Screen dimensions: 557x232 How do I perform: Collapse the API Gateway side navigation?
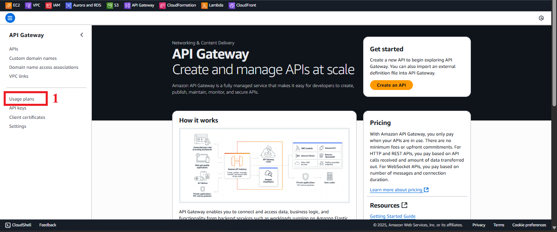pyautogui.click(x=82, y=35)
